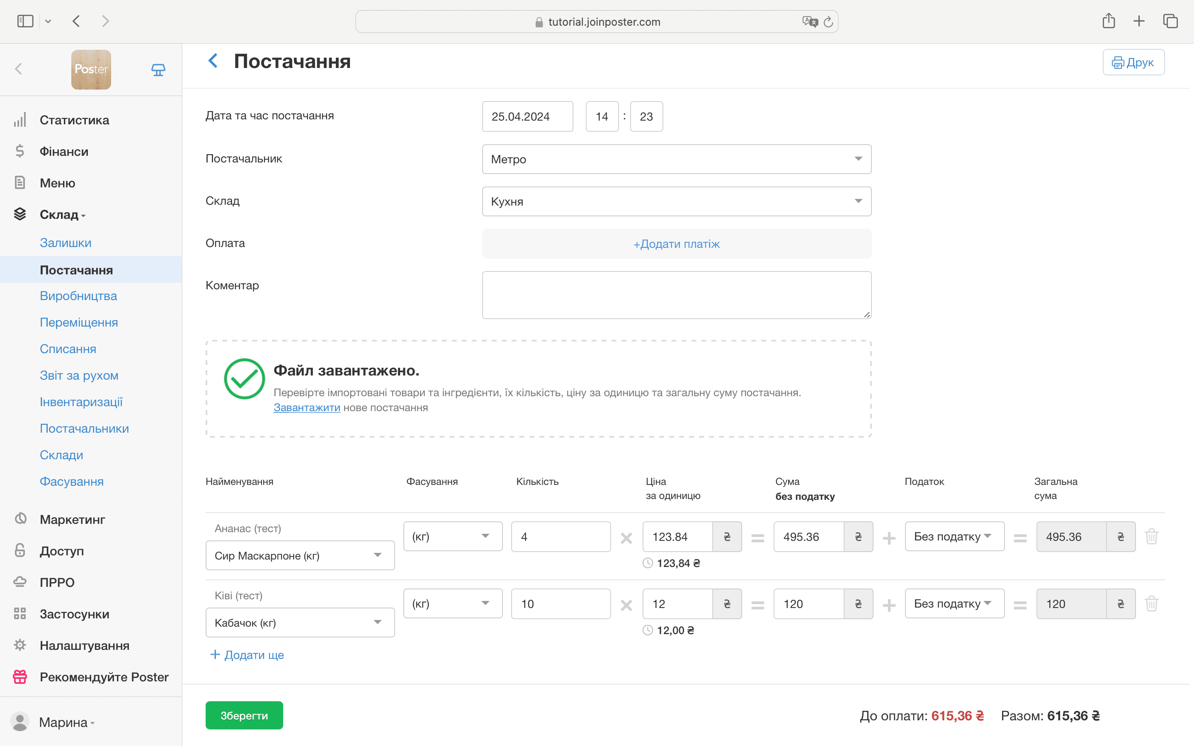Image resolution: width=1194 pixels, height=746 pixels.
Task: Open tax dropdown in Ананас row
Action: tap(955, 536)
